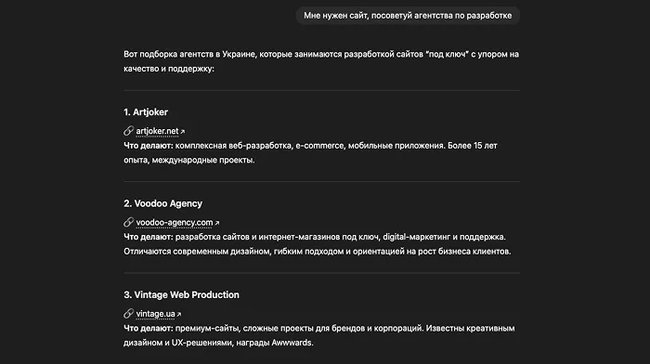Click the Voodoo description mentioning digital-маркетинг
Image resolution: width=650 pixels, height=364 pixels.
pos(318,244)
